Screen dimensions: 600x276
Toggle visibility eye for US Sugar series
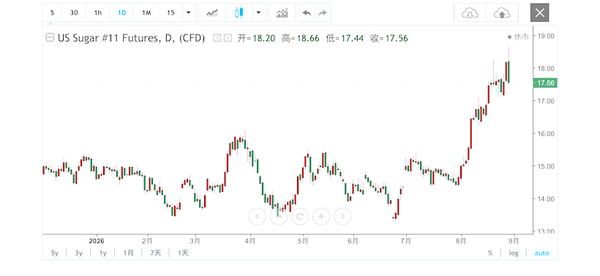217,38
